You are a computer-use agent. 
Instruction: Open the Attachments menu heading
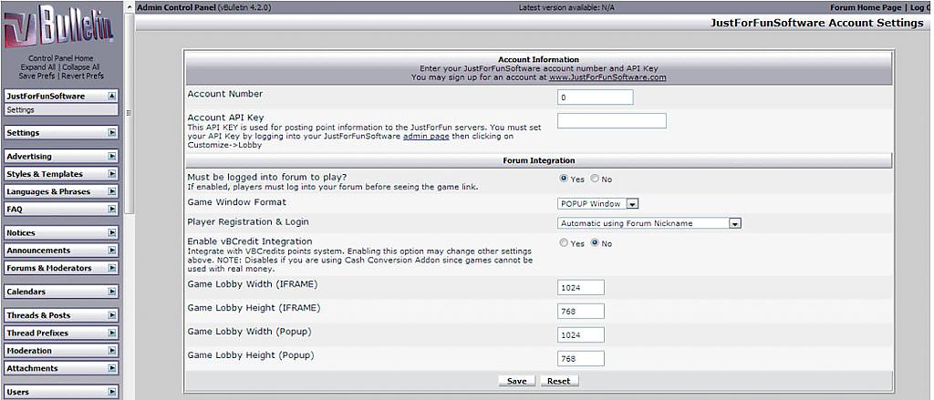32,368
